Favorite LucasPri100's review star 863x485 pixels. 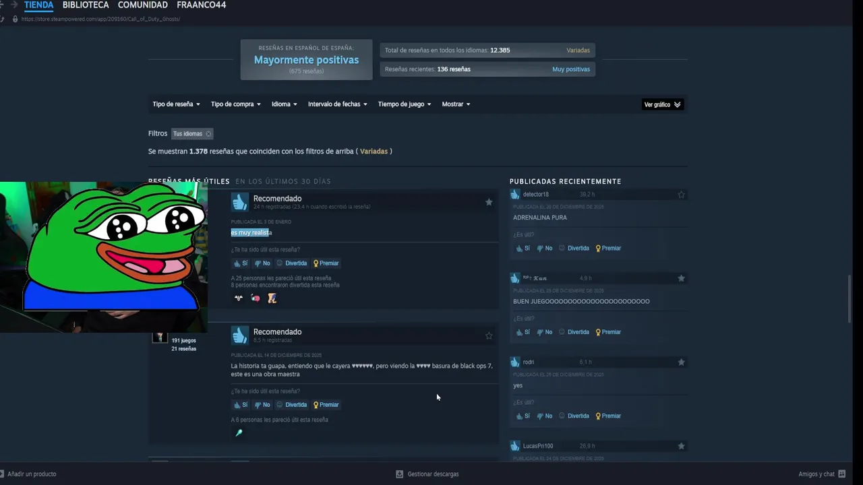point(681,446)
